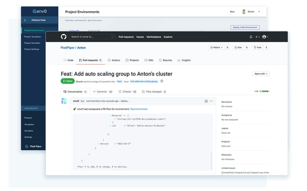
Task: Open the Commits tab
Action: pos(103,92)
